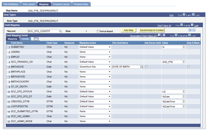
Task: Switch to the File Layout tab
Action: click(x=29, y=4)
